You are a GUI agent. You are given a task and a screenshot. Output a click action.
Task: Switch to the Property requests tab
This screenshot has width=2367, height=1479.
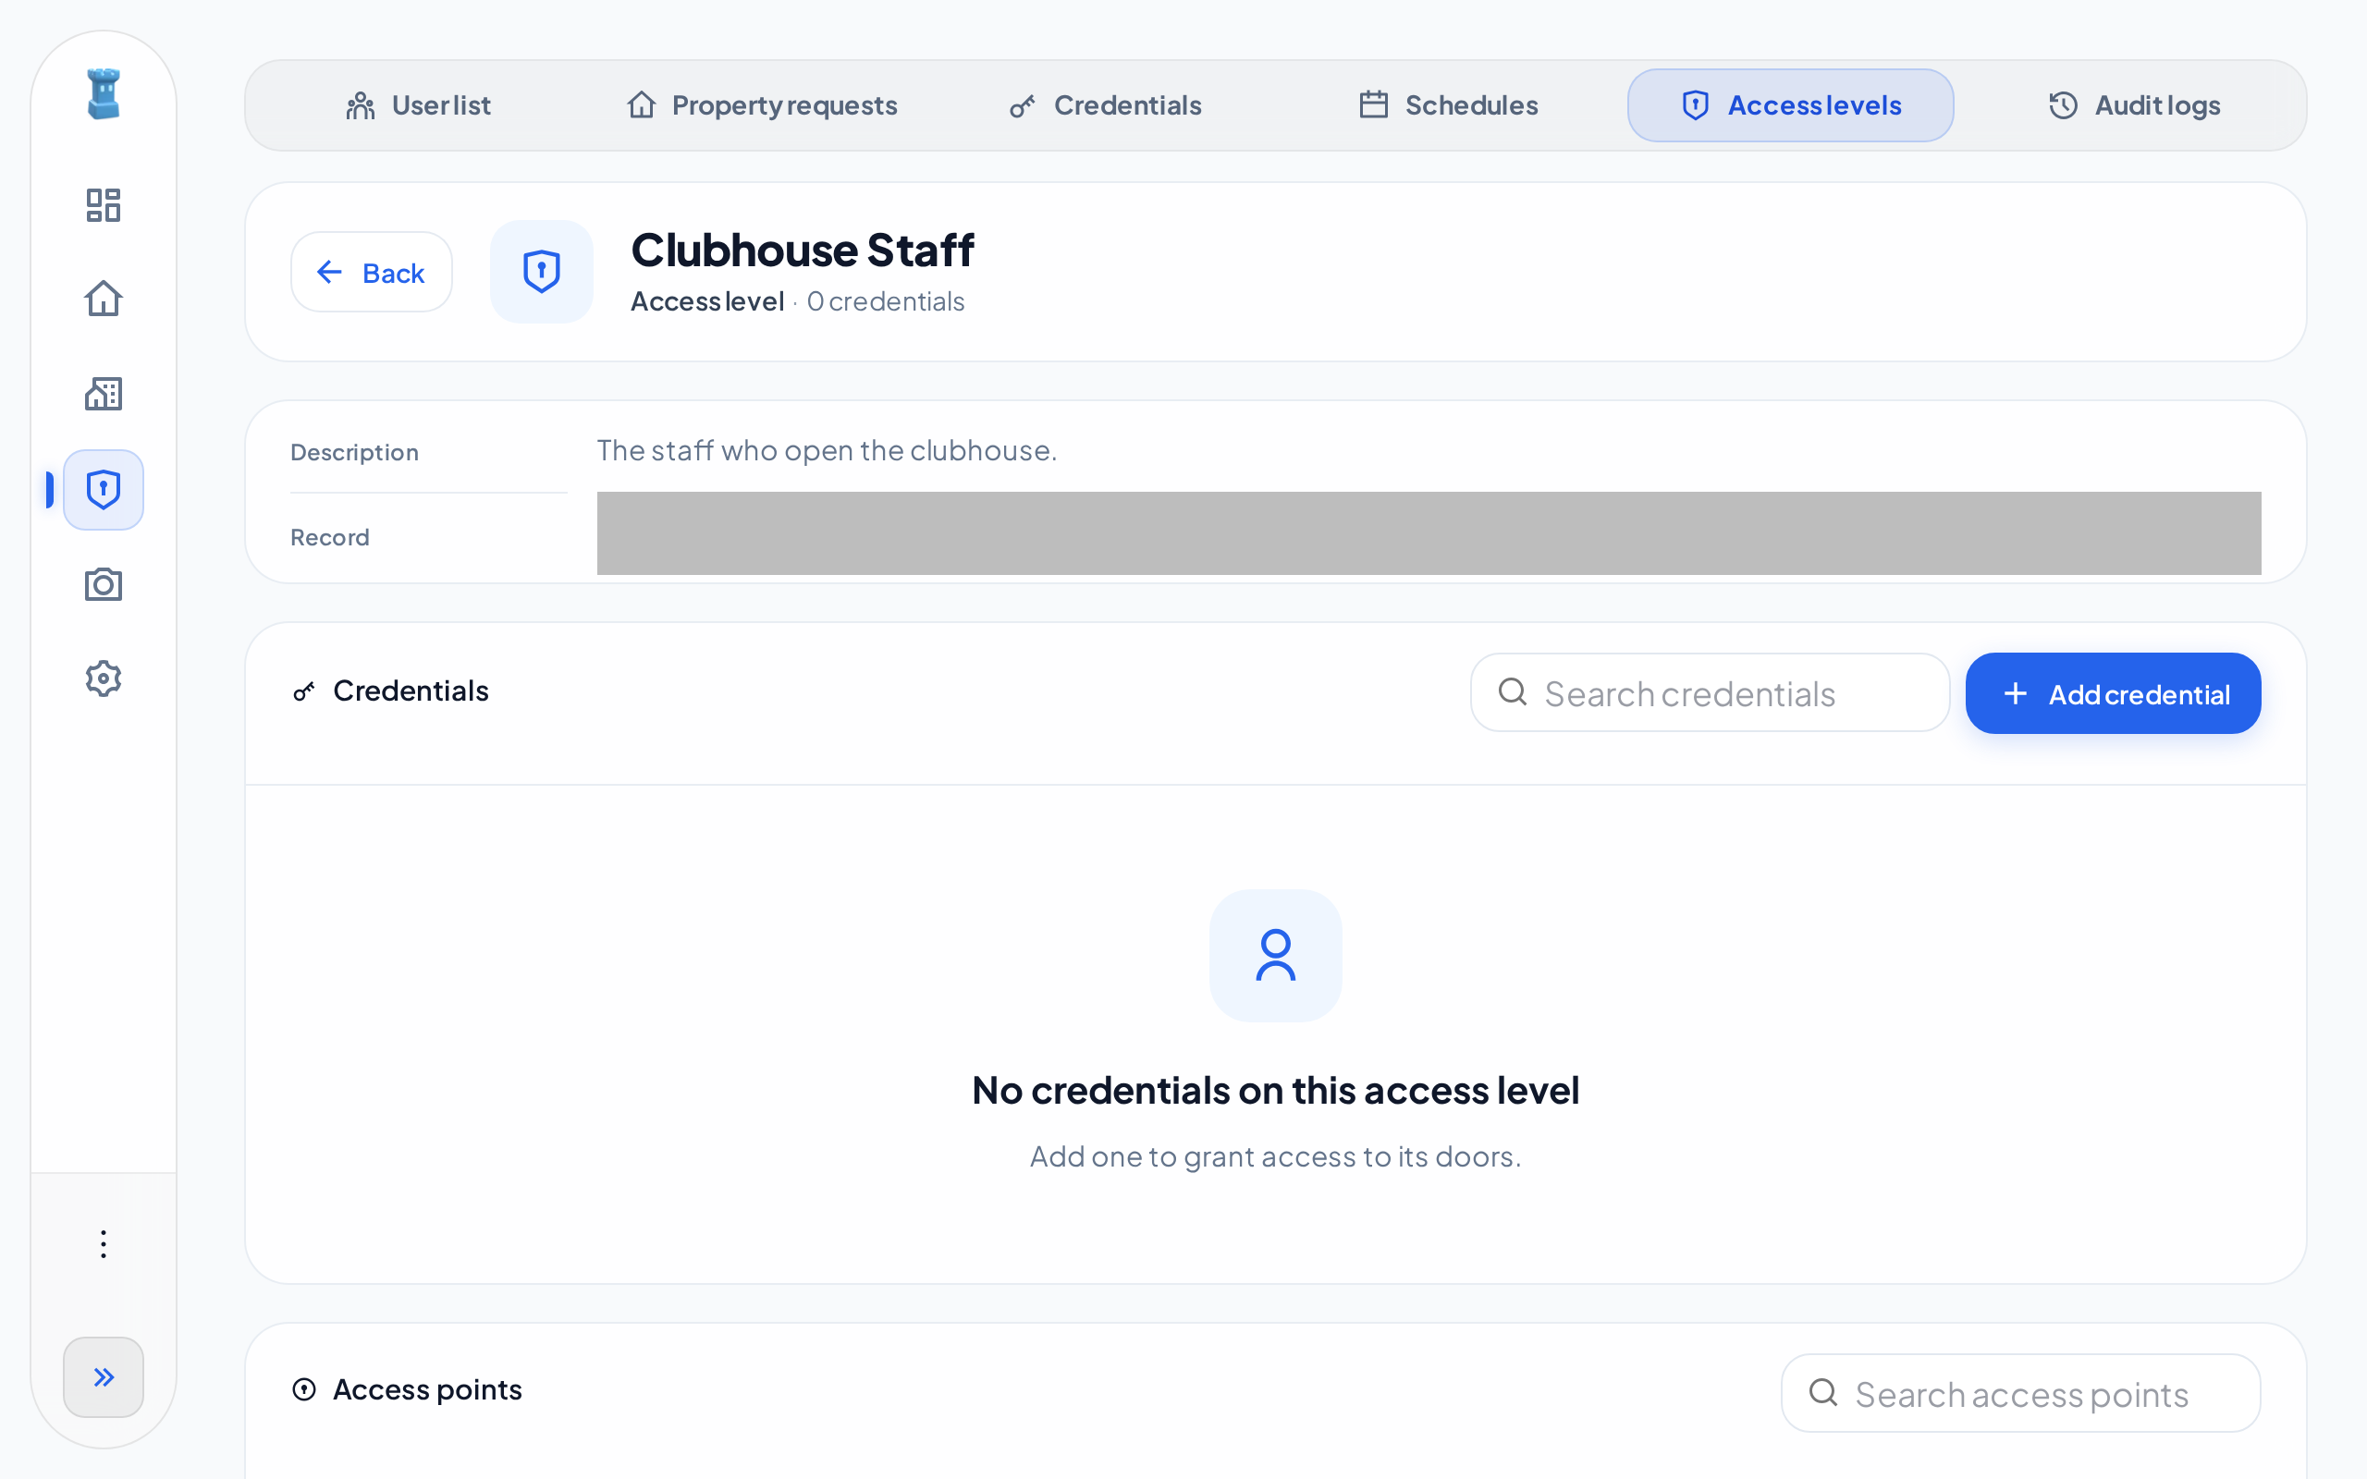tap(762, 105)
